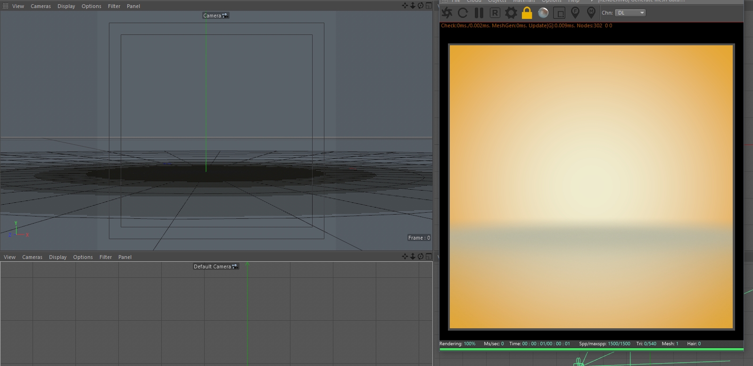Click the grip handle icon of top viewport
The width and height of the screenshot is (753, 366).
(x=6, y=6)
